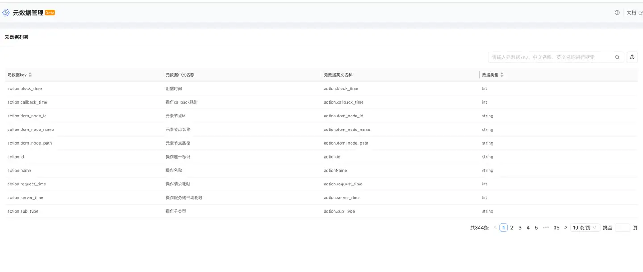The image size is (643, 272).
Task: Click the metadata management logo icon
Action: coord(6,13)
